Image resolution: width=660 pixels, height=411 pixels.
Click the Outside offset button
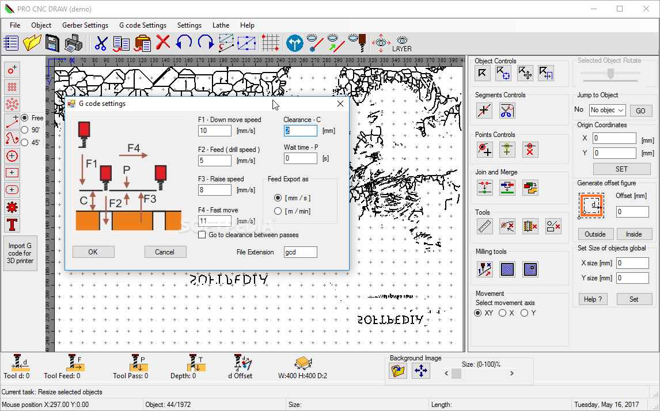595,234
